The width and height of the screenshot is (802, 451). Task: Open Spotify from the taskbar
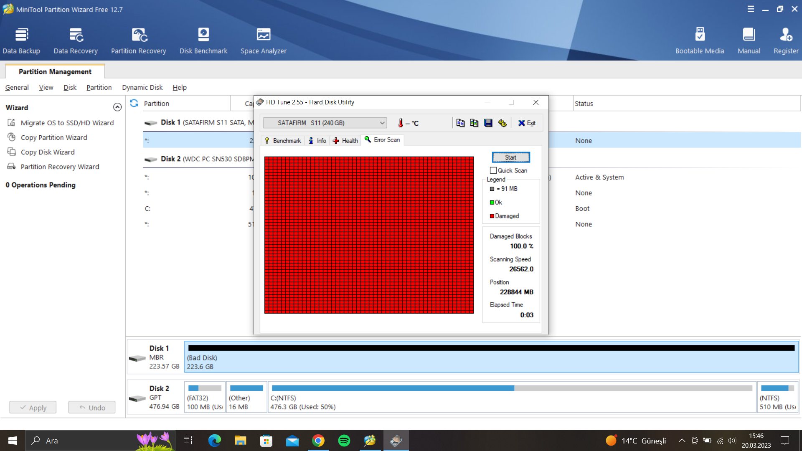tap(344, 441)
